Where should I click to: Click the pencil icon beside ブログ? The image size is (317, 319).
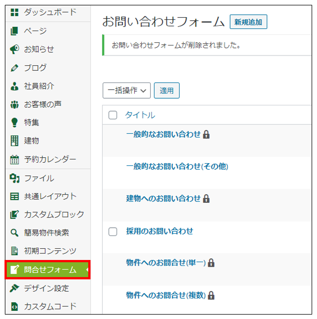pyautogui.click(x=14, y=68)
